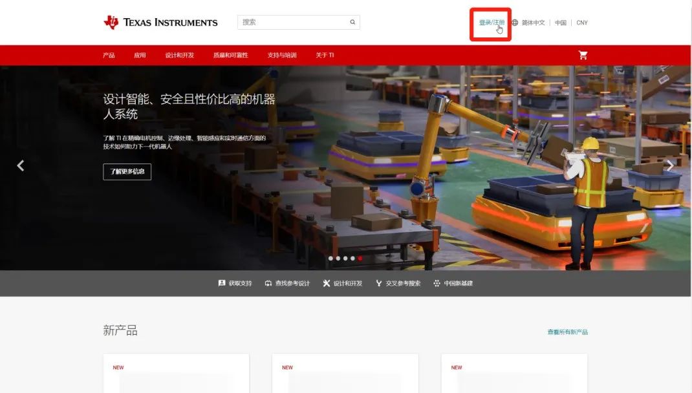Click the 交叉参考搜索 icon
The height and width of the screenshot is (393, 692).
[x=378, y=282]
